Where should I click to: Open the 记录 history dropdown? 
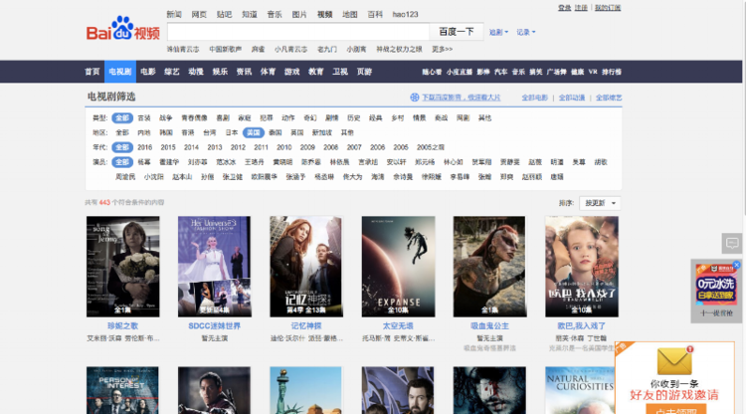pyautogui.click(x=526, y=32)
